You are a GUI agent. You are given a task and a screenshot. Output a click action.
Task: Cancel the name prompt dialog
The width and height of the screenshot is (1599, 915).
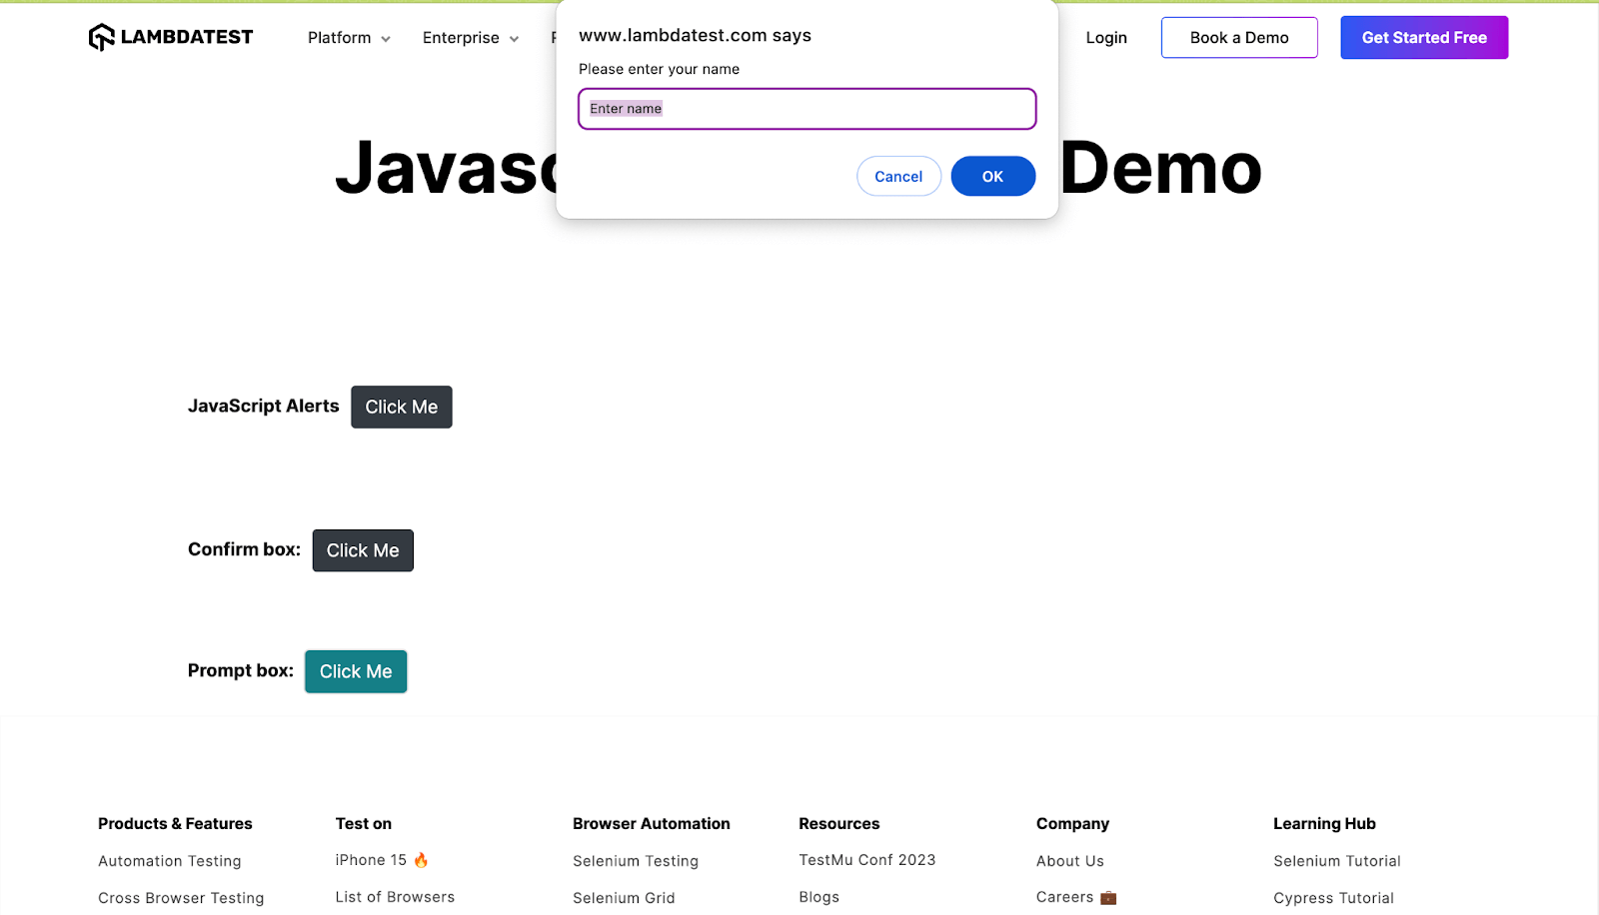point(898,176)
